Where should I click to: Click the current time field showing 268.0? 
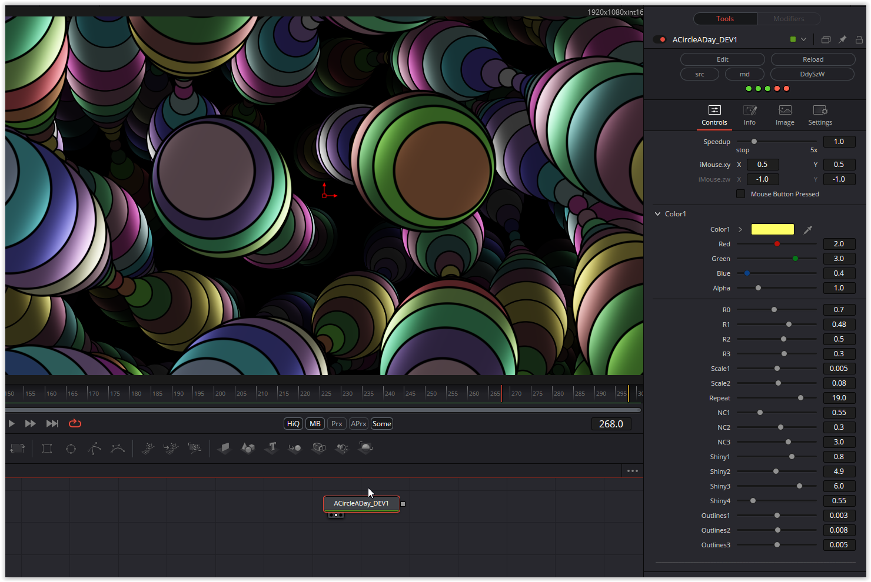click(611, 424)
